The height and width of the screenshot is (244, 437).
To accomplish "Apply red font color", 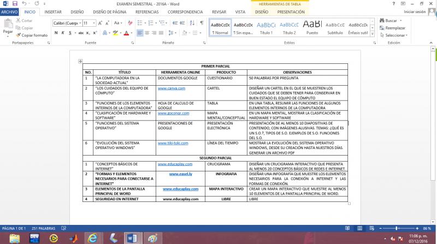I will pos(126,33).
